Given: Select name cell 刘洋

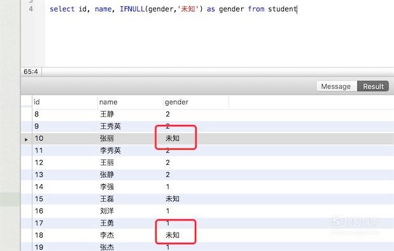Looking at the screenshot, I should [107, 211].
